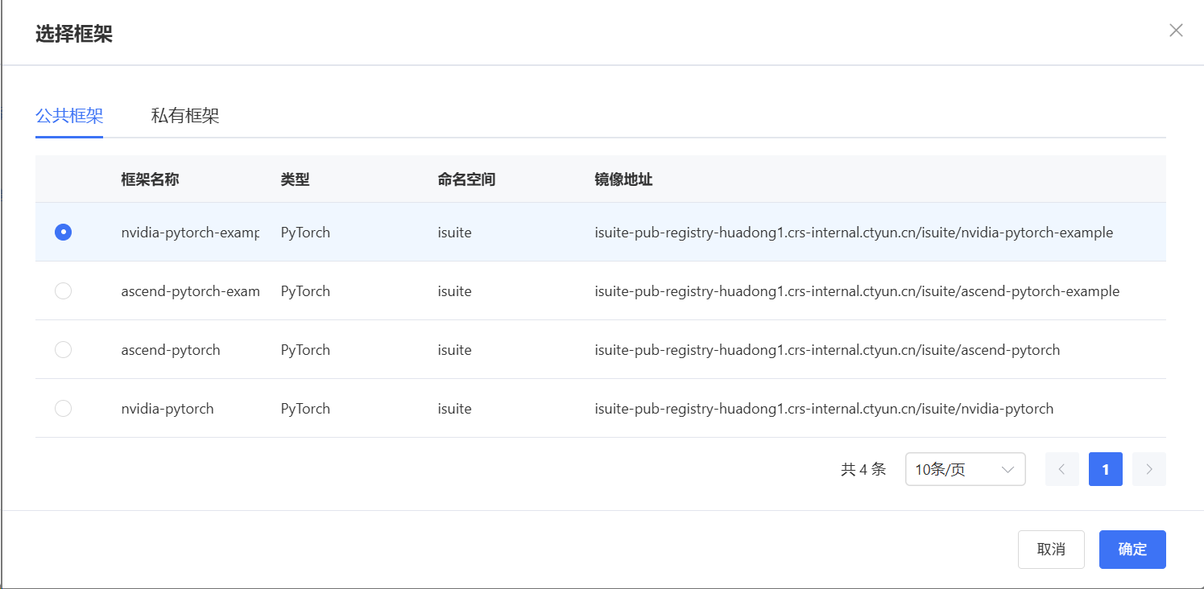This screenshot has width=1204, height=589.
Task: Open the 10条/页 page size dropdown
Action: pyautogui.click(x=965, y=469)
